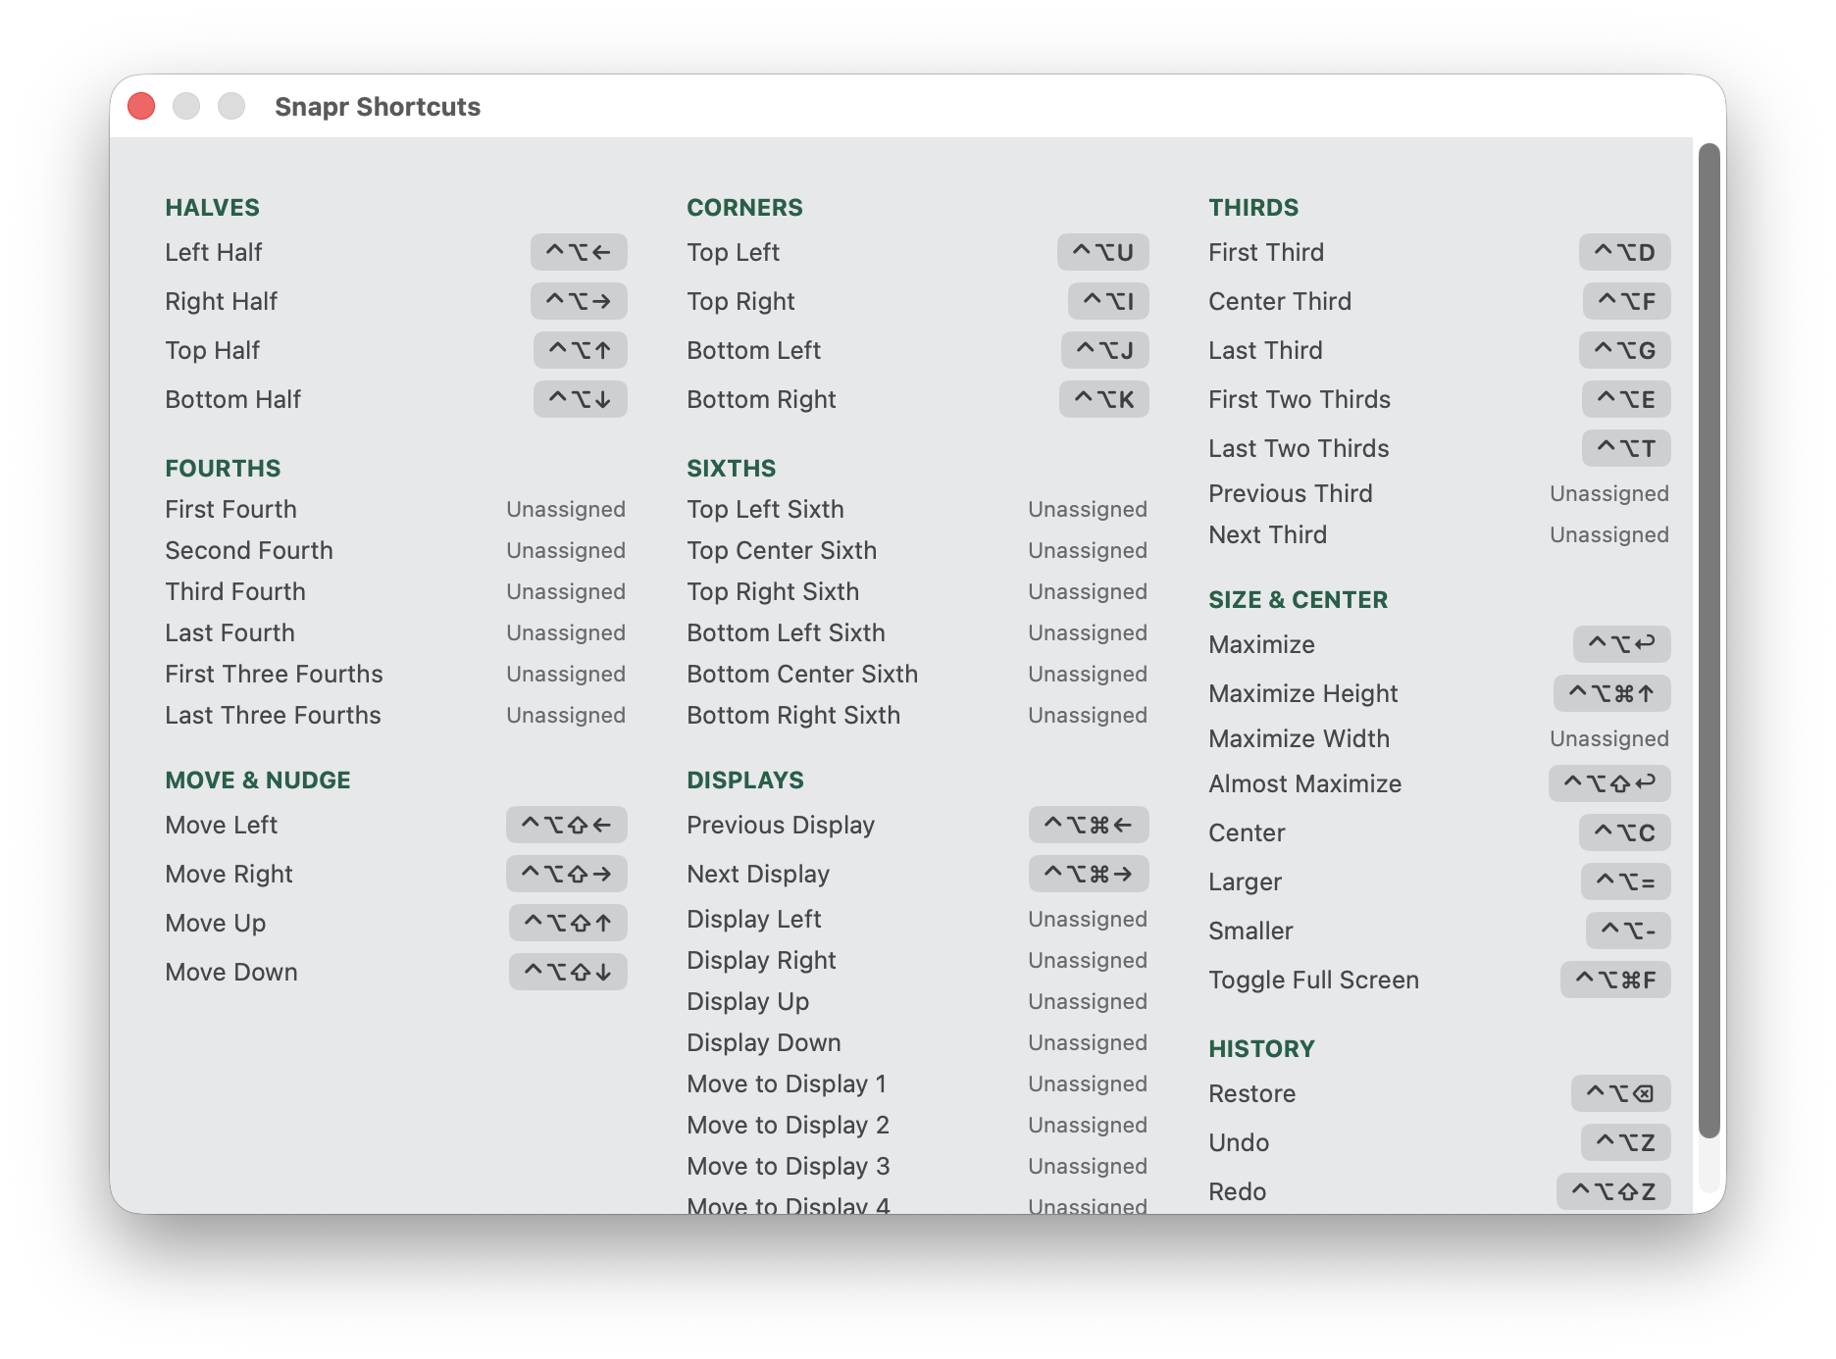Viewport: 1836px width, 1359px height.
Task: Assign a shortcut to Previous Third
Action: pos(1609,493)
